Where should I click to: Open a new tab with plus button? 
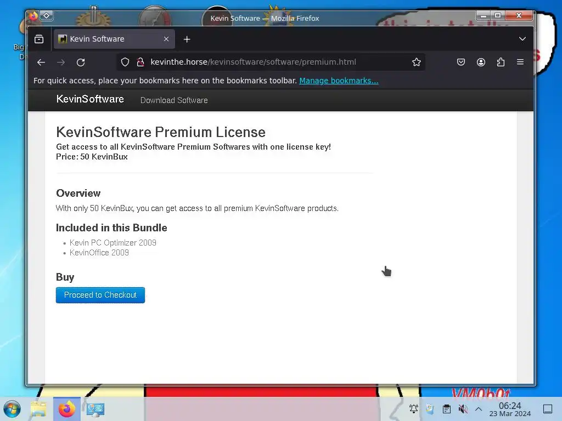[x=187, y=39]
